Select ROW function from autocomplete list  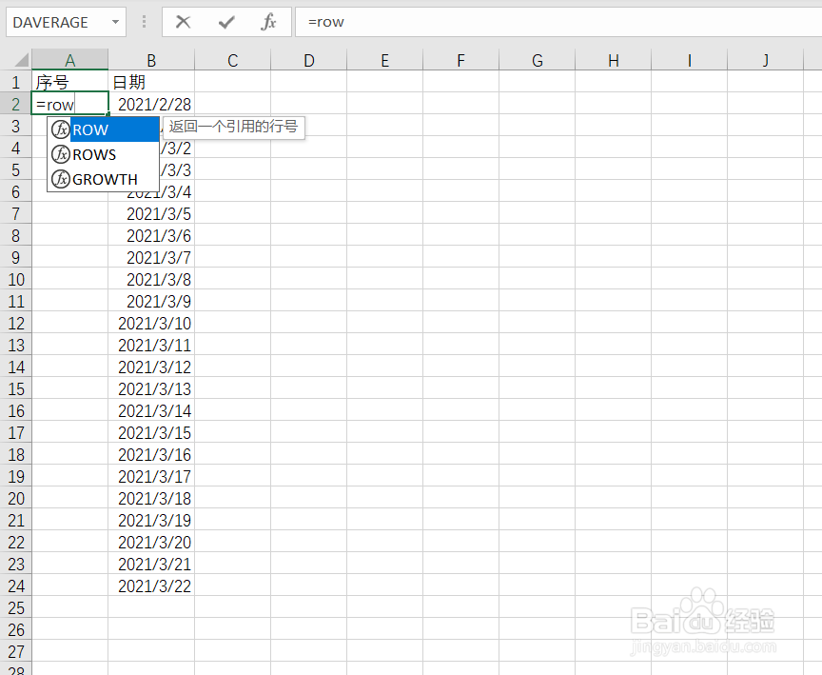point(104,129)
